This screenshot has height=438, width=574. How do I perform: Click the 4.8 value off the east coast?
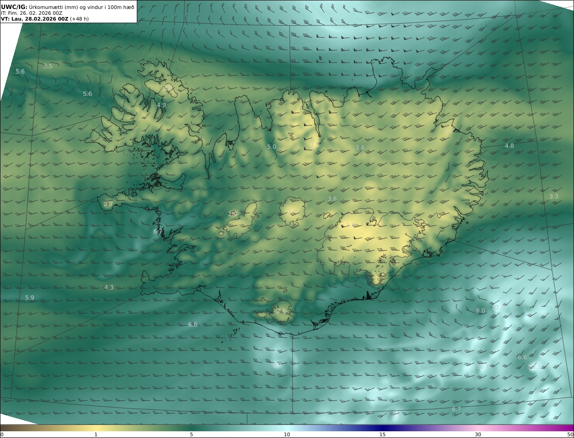[x=509, y=146]
